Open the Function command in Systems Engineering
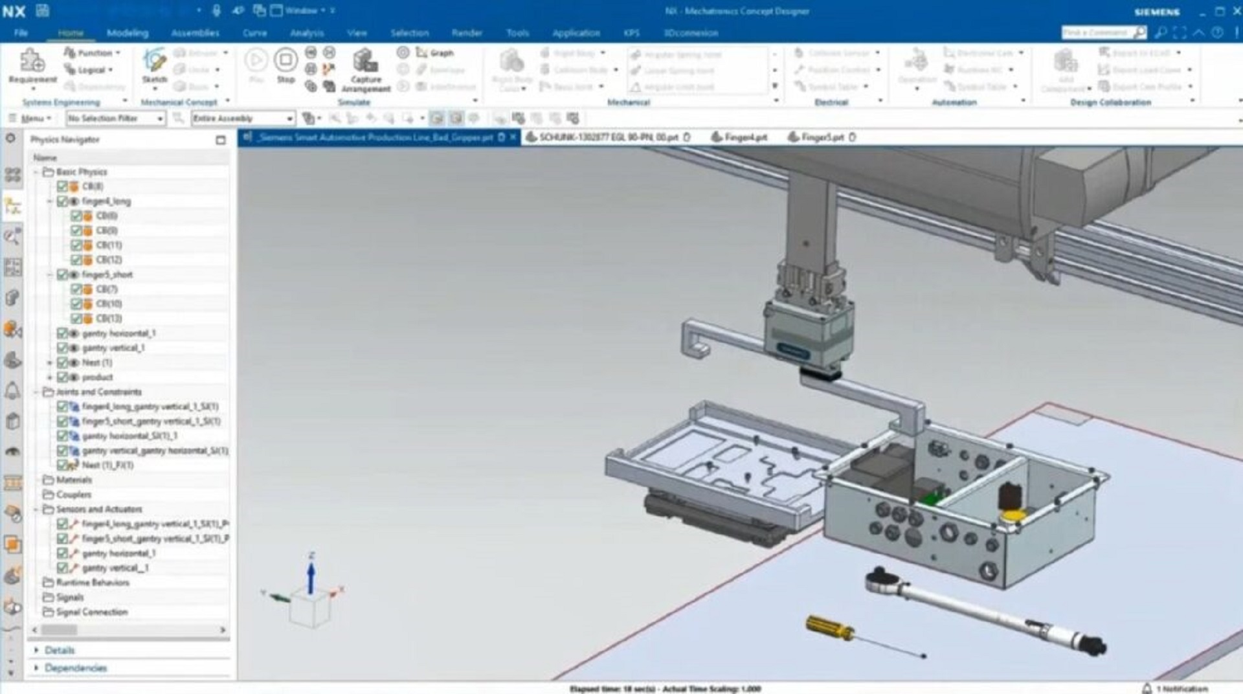The height and width of the screenshot is (694, 1243). click(x=94, y=53)
